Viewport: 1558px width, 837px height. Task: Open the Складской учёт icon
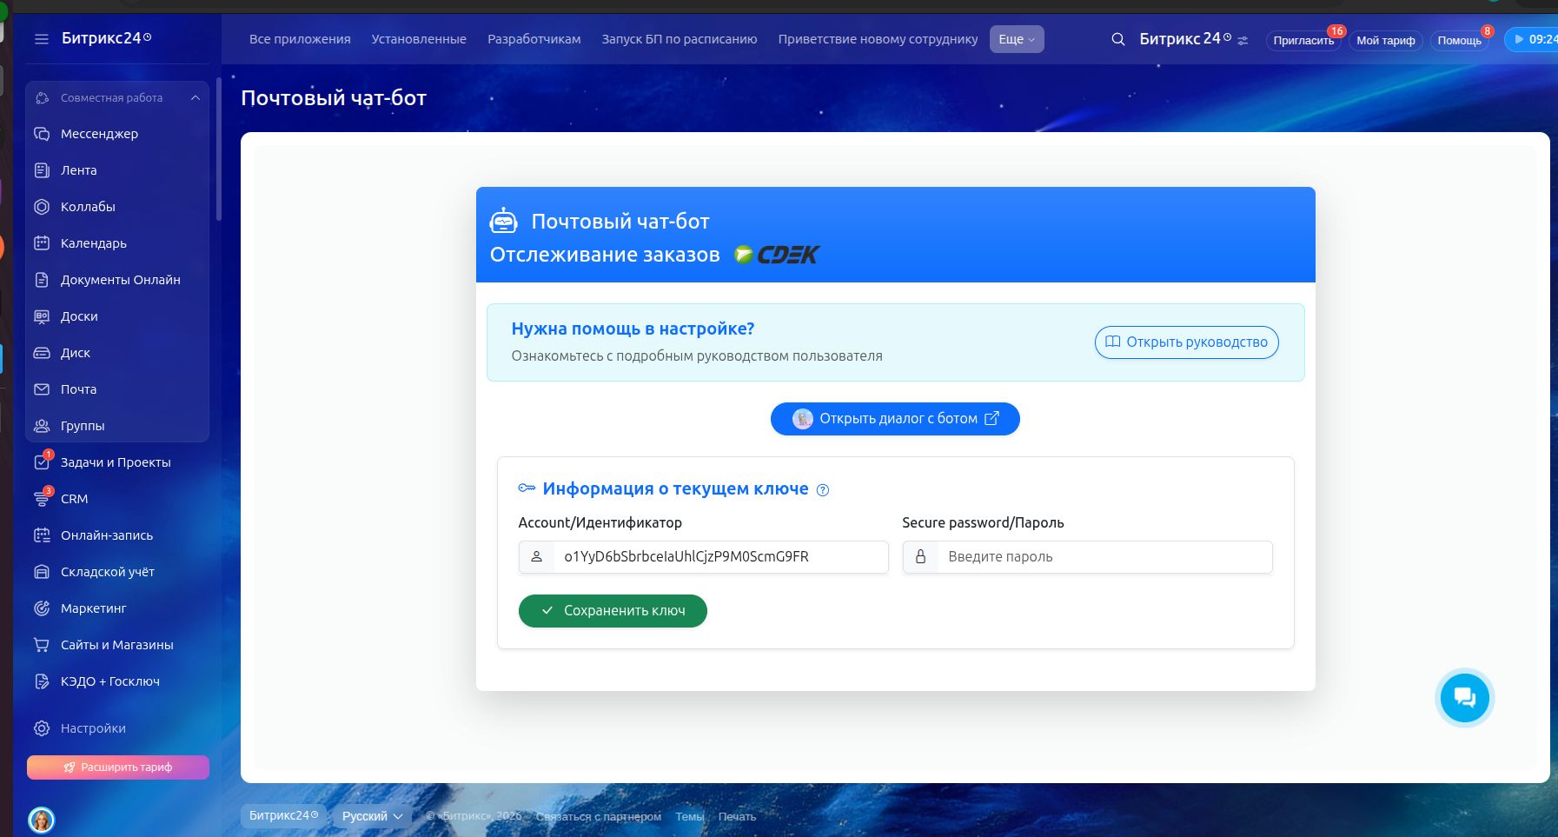42,572
